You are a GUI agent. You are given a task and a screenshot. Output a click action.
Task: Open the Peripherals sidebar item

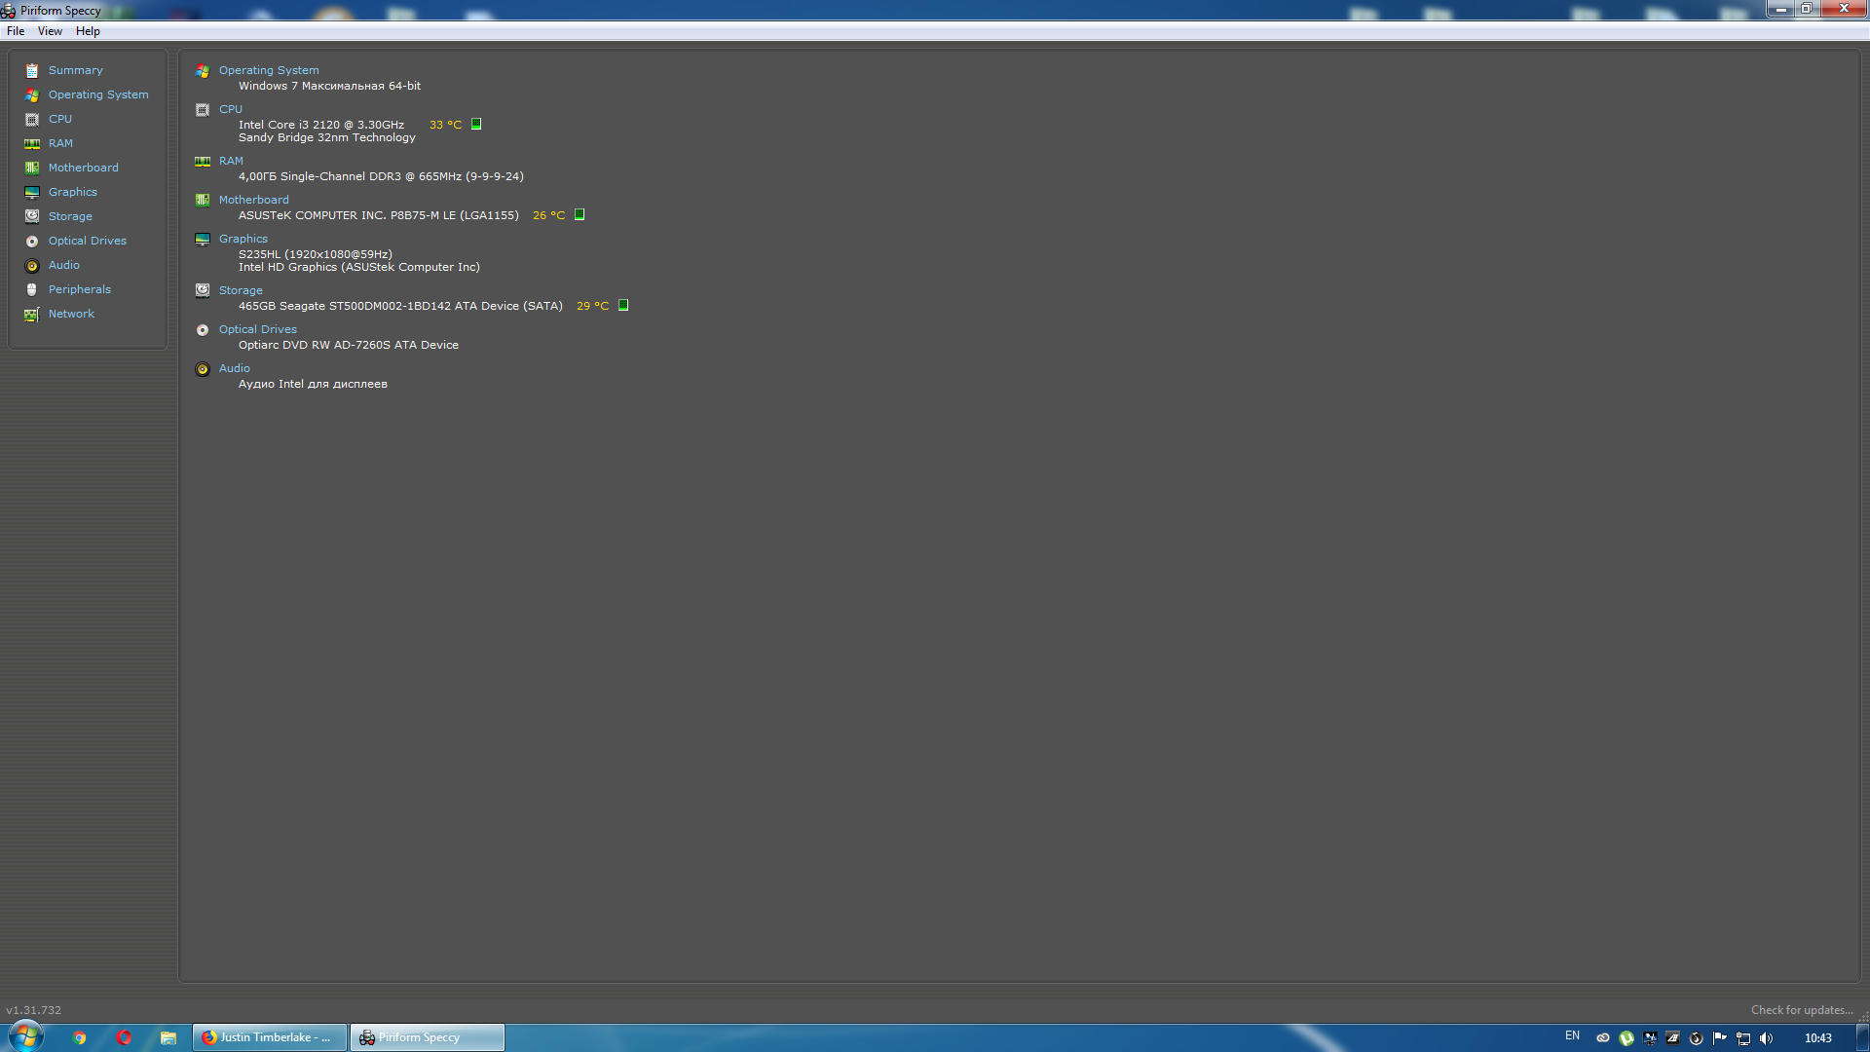79,289
